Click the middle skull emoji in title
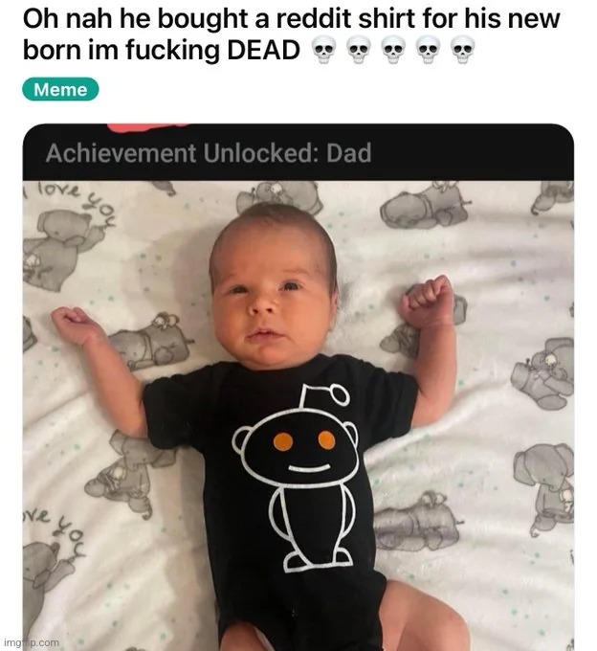Viewport: 597px width, 651px height. click(393, 50)
